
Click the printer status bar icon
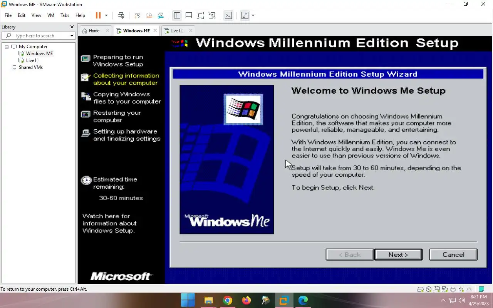pyautogui.click(x=453, y=289)
